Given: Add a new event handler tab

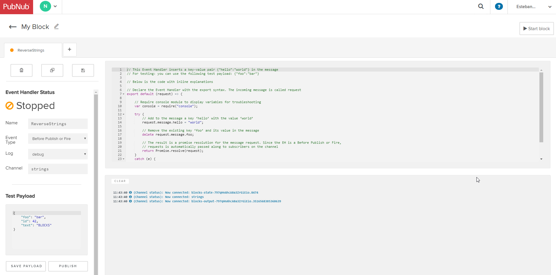Looking at the screenshot, I should 70,50.
